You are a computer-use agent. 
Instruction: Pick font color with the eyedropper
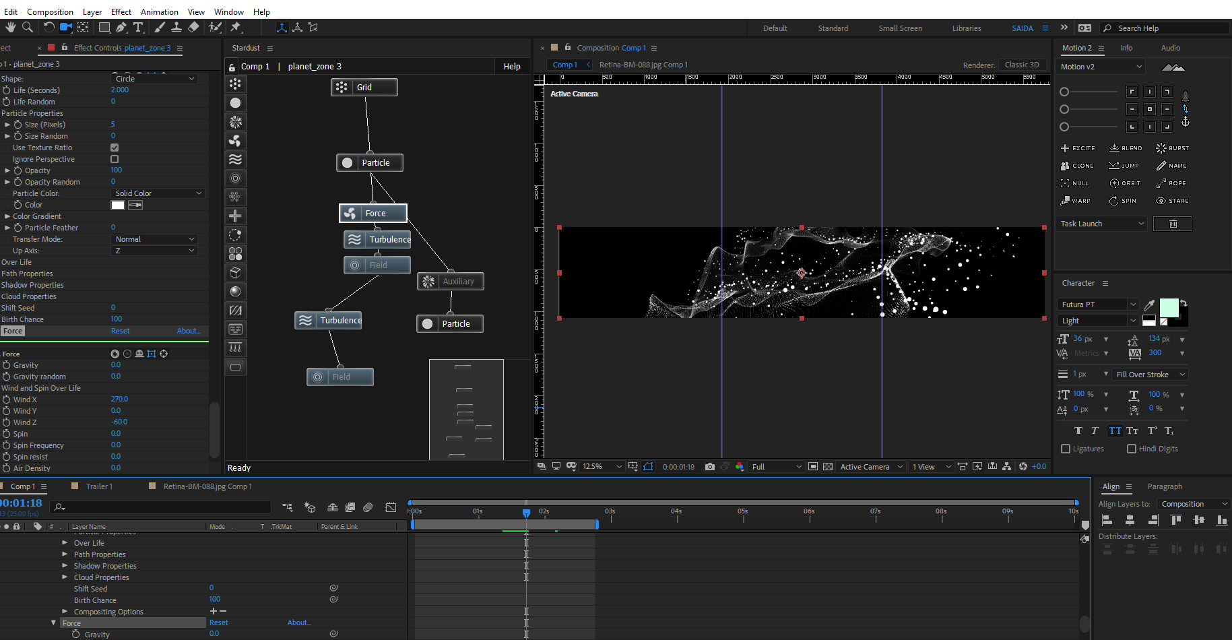coord(1150,305)
